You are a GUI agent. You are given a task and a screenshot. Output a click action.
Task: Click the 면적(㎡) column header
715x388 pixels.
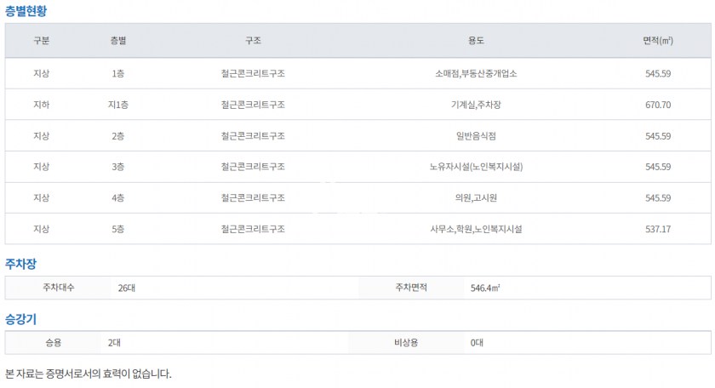pos(658,41)
